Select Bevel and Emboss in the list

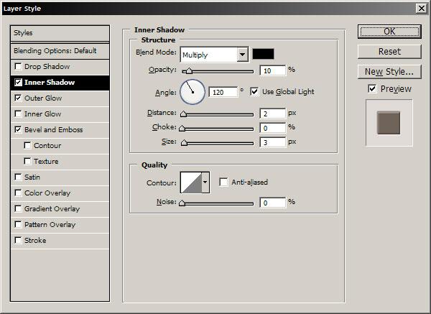click(54, 130)
